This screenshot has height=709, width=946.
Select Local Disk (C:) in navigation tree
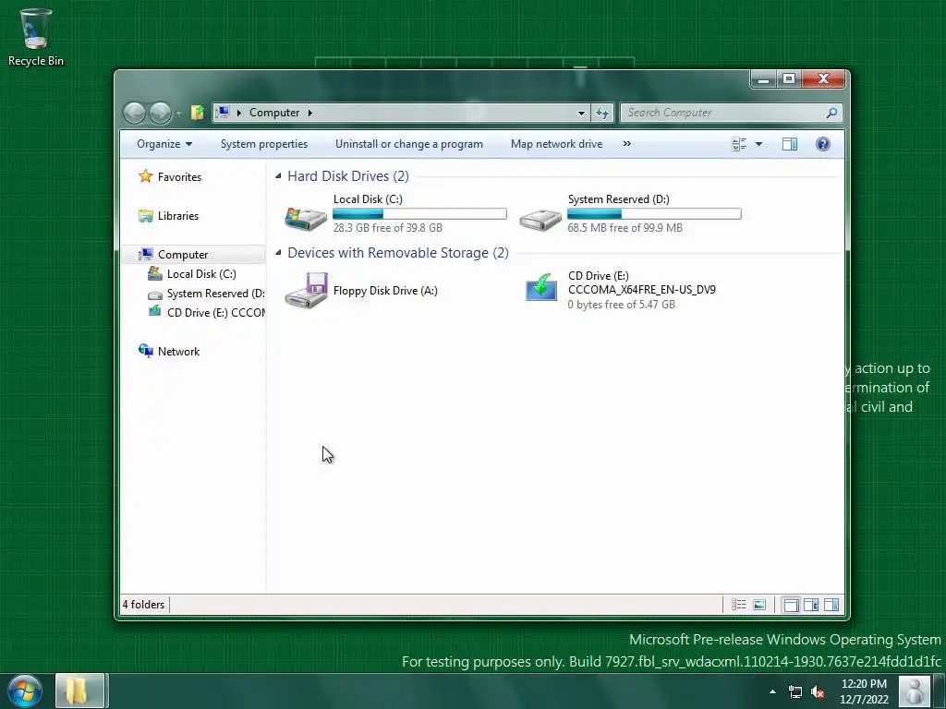click(x=201, y=273)
